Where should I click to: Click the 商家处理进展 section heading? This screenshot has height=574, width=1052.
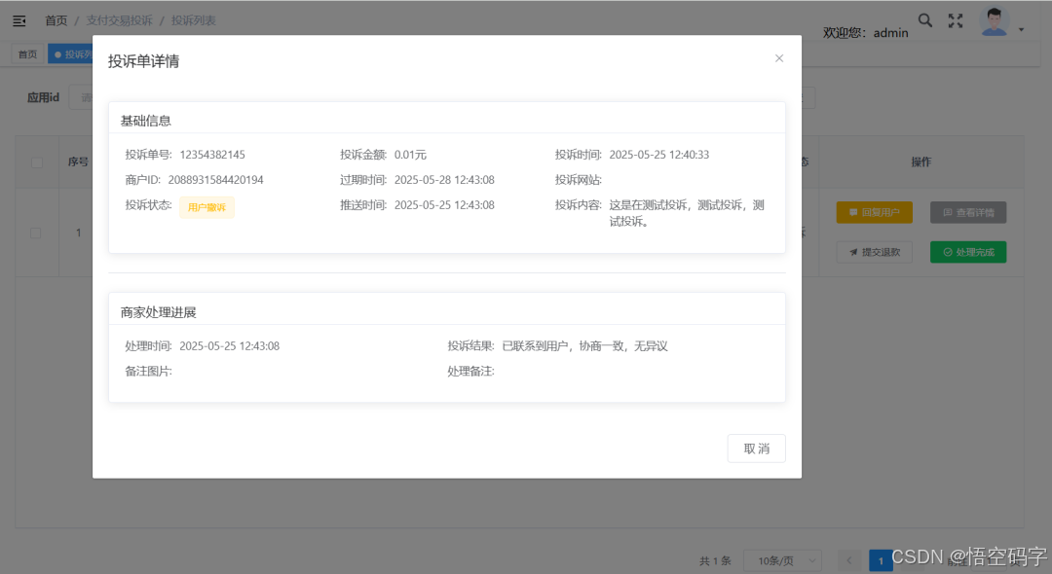(x=159, y=313)
